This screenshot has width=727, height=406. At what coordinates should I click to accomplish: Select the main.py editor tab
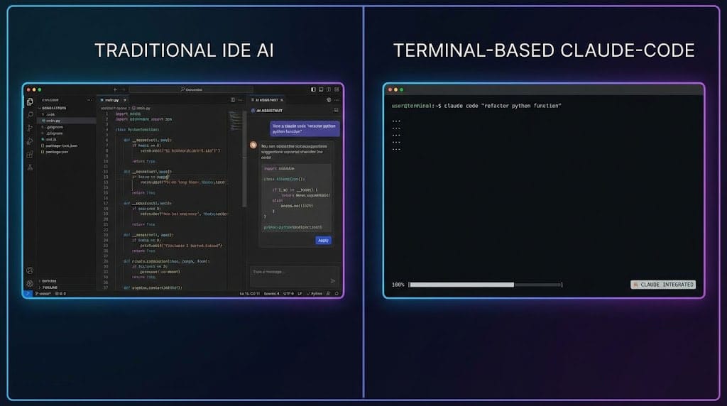[111, 100]
